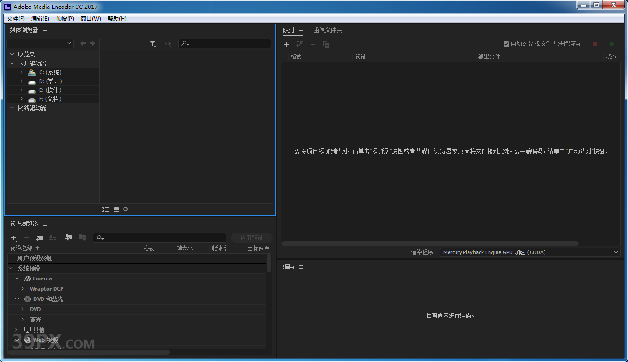The image size is (628, 362).
Task: Open the Preset Browser panel menu icon
Action: (x=45, y=224)
